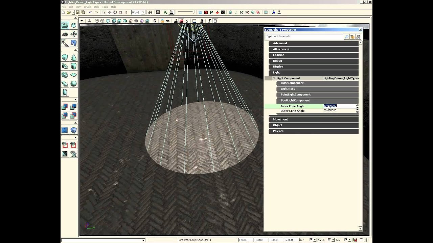Viewport: 433px width, 243px height.
Task: Open the Build menu
Action: click(x=96, y=7)
